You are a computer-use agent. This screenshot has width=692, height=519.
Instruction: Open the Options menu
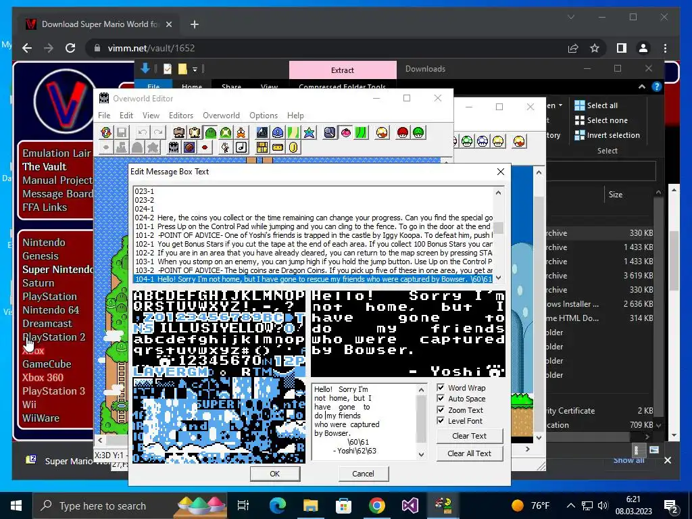pos(264,115)
